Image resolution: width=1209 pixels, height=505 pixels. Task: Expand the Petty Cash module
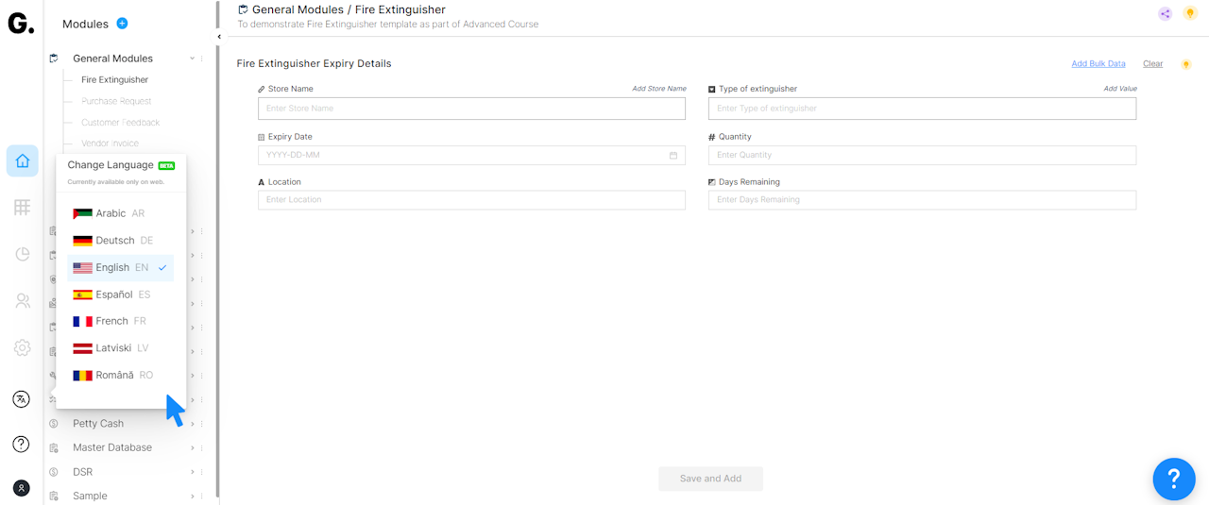pos(192,424)
